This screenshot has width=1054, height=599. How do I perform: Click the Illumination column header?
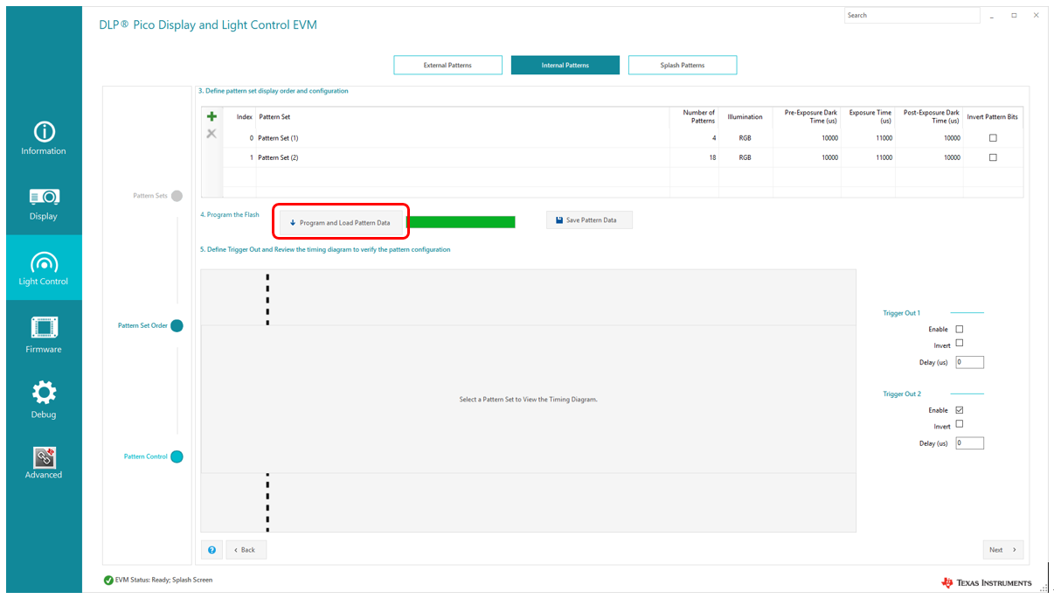pyautogui.click(x=745, y=116)
